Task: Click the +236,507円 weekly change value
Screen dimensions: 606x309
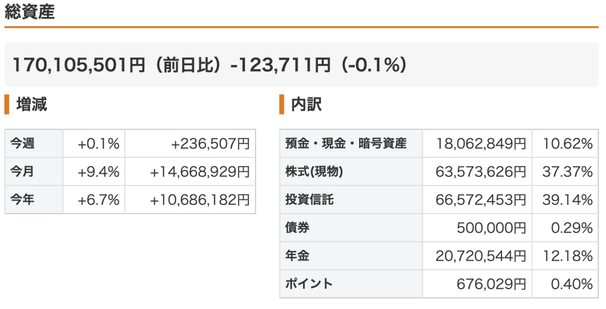Action: pos(211,144)
